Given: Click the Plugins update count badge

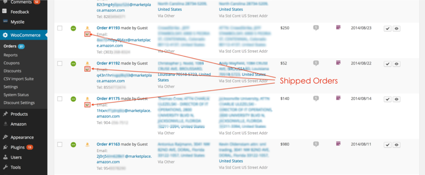Looking at the screenshot, I should [x=30, y=147].
